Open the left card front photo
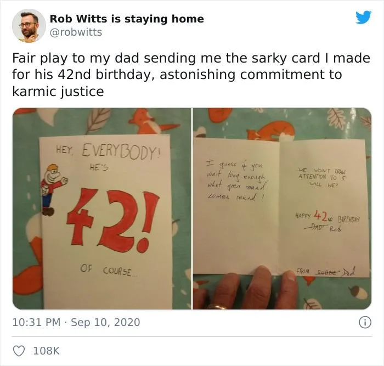The image size is (384, 366). [102, 209]
